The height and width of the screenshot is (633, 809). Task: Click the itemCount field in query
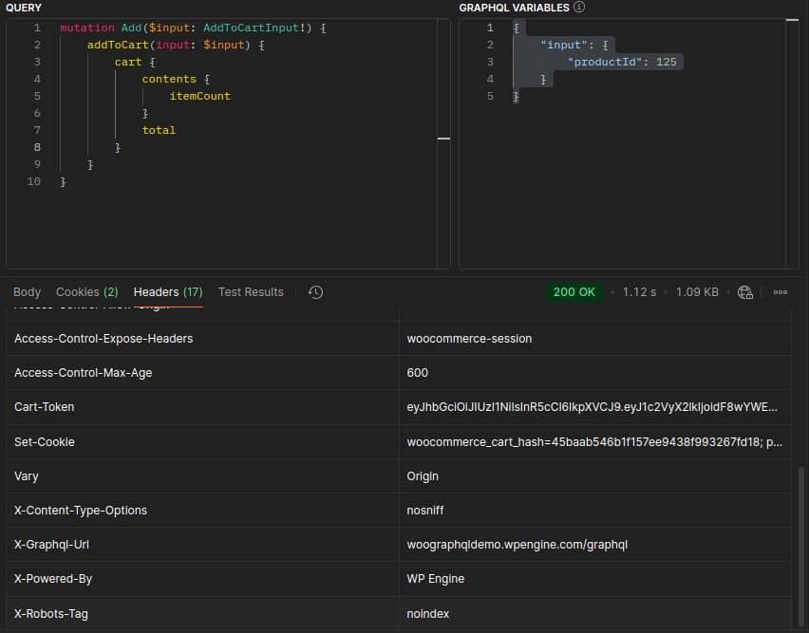(x=199, y=96)
